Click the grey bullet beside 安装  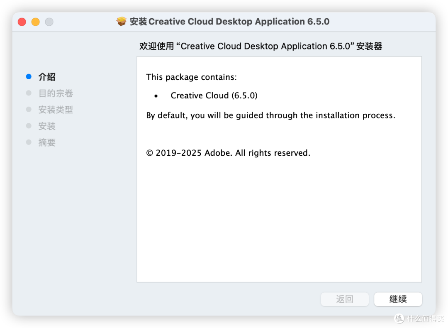coord(29,126)
